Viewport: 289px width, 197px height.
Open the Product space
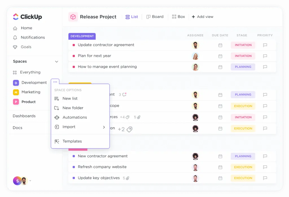coord(24,102)
